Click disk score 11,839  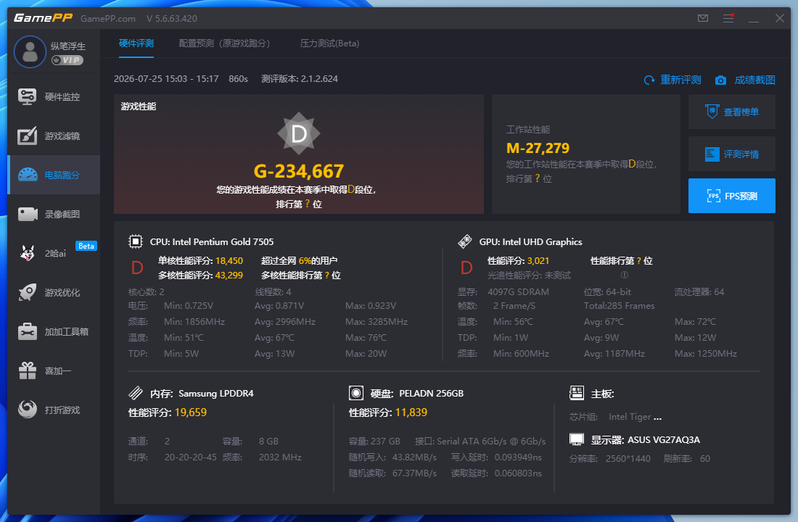[411, 412]
